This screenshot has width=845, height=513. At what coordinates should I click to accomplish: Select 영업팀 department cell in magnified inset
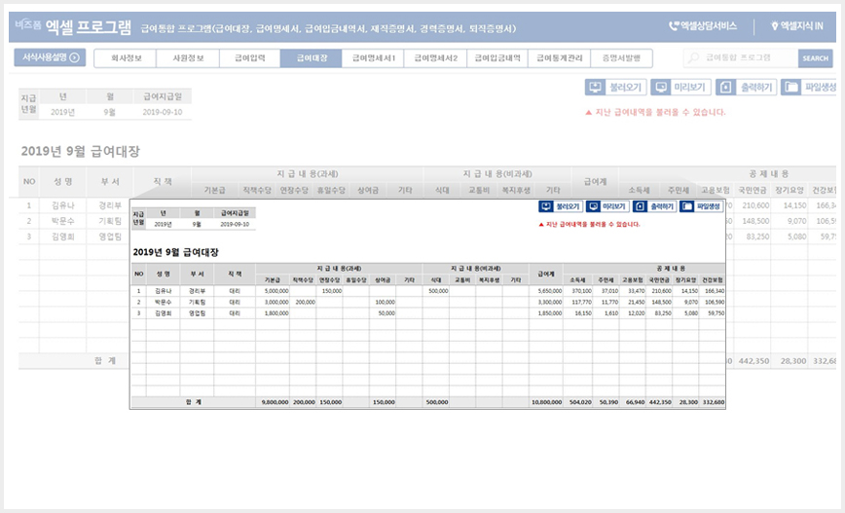click(197, 313)
